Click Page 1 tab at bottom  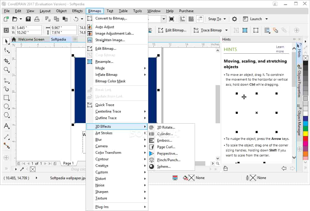68,163
